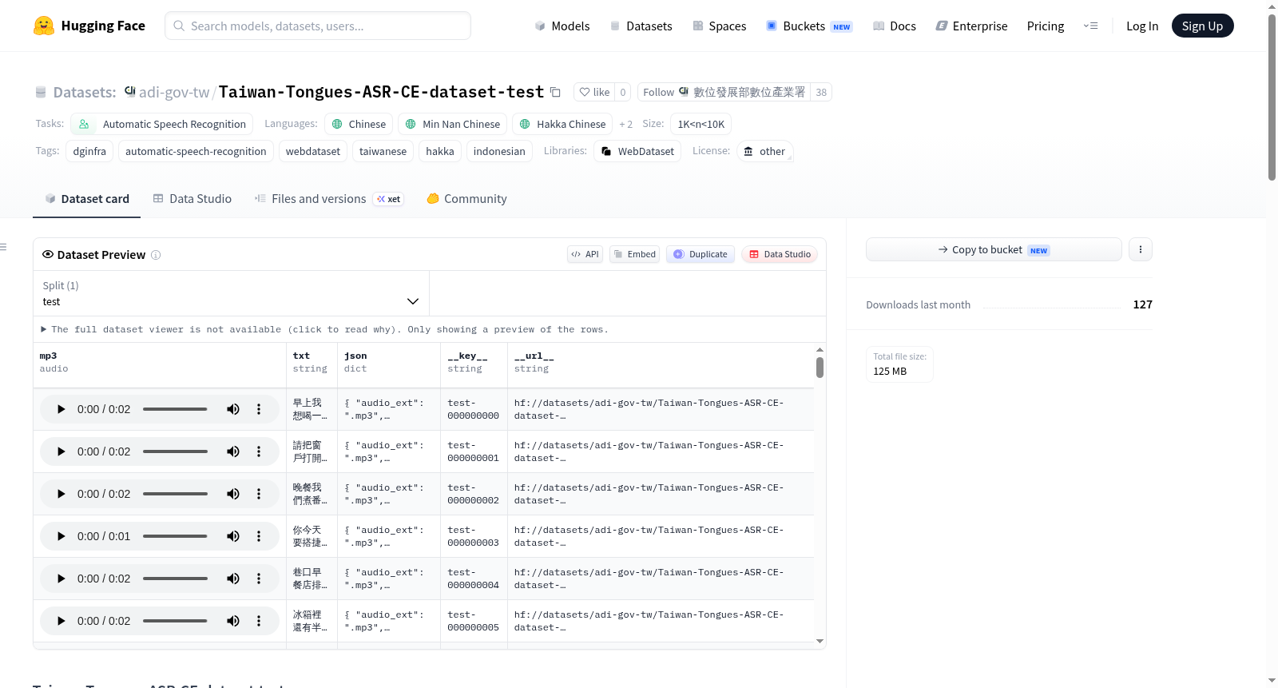Seek audio slider in row test-000000000
1278x688 pixels.
[175, 409]
